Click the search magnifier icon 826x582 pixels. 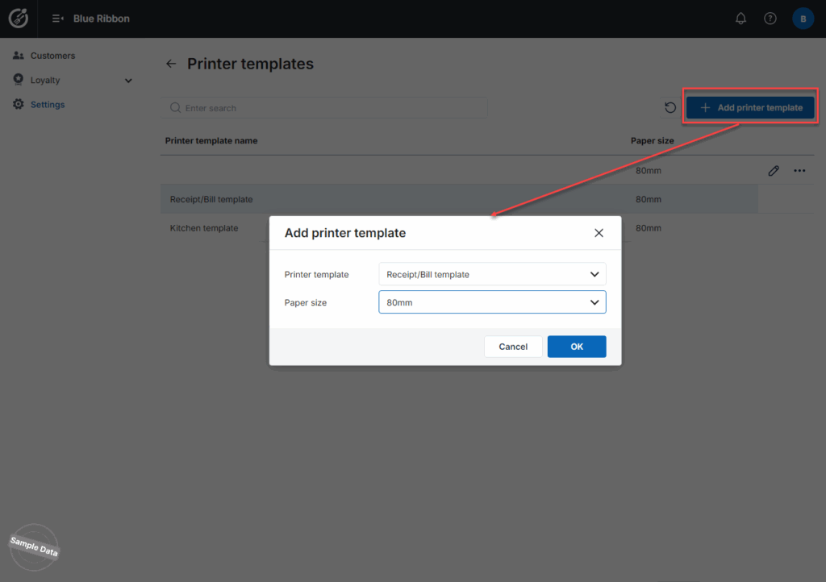[175, 108]
